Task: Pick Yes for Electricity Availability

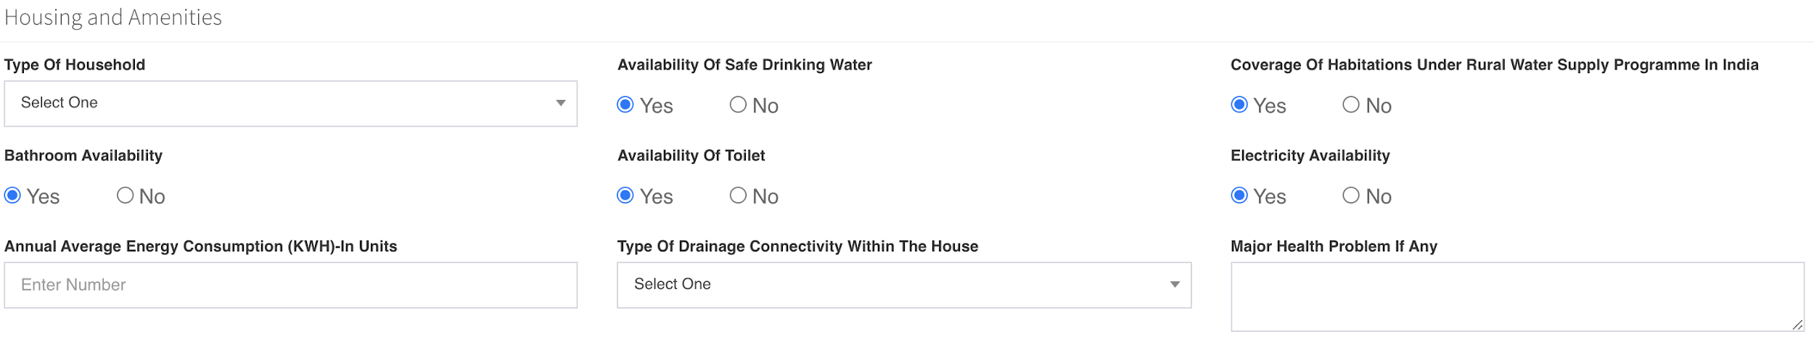Action: point(1239,196)
